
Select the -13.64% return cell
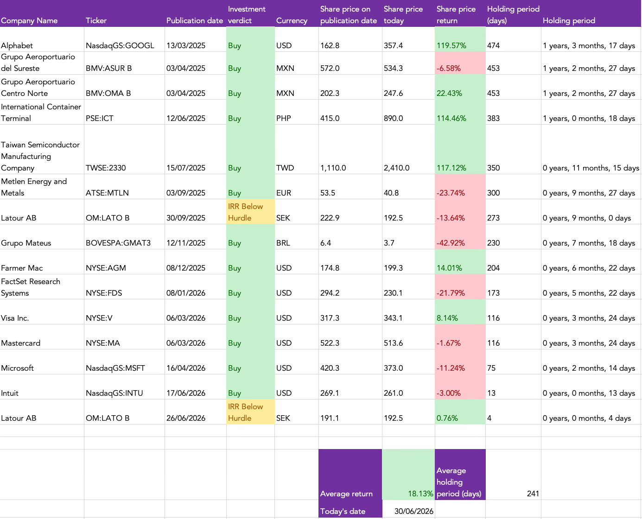point(460,212)
